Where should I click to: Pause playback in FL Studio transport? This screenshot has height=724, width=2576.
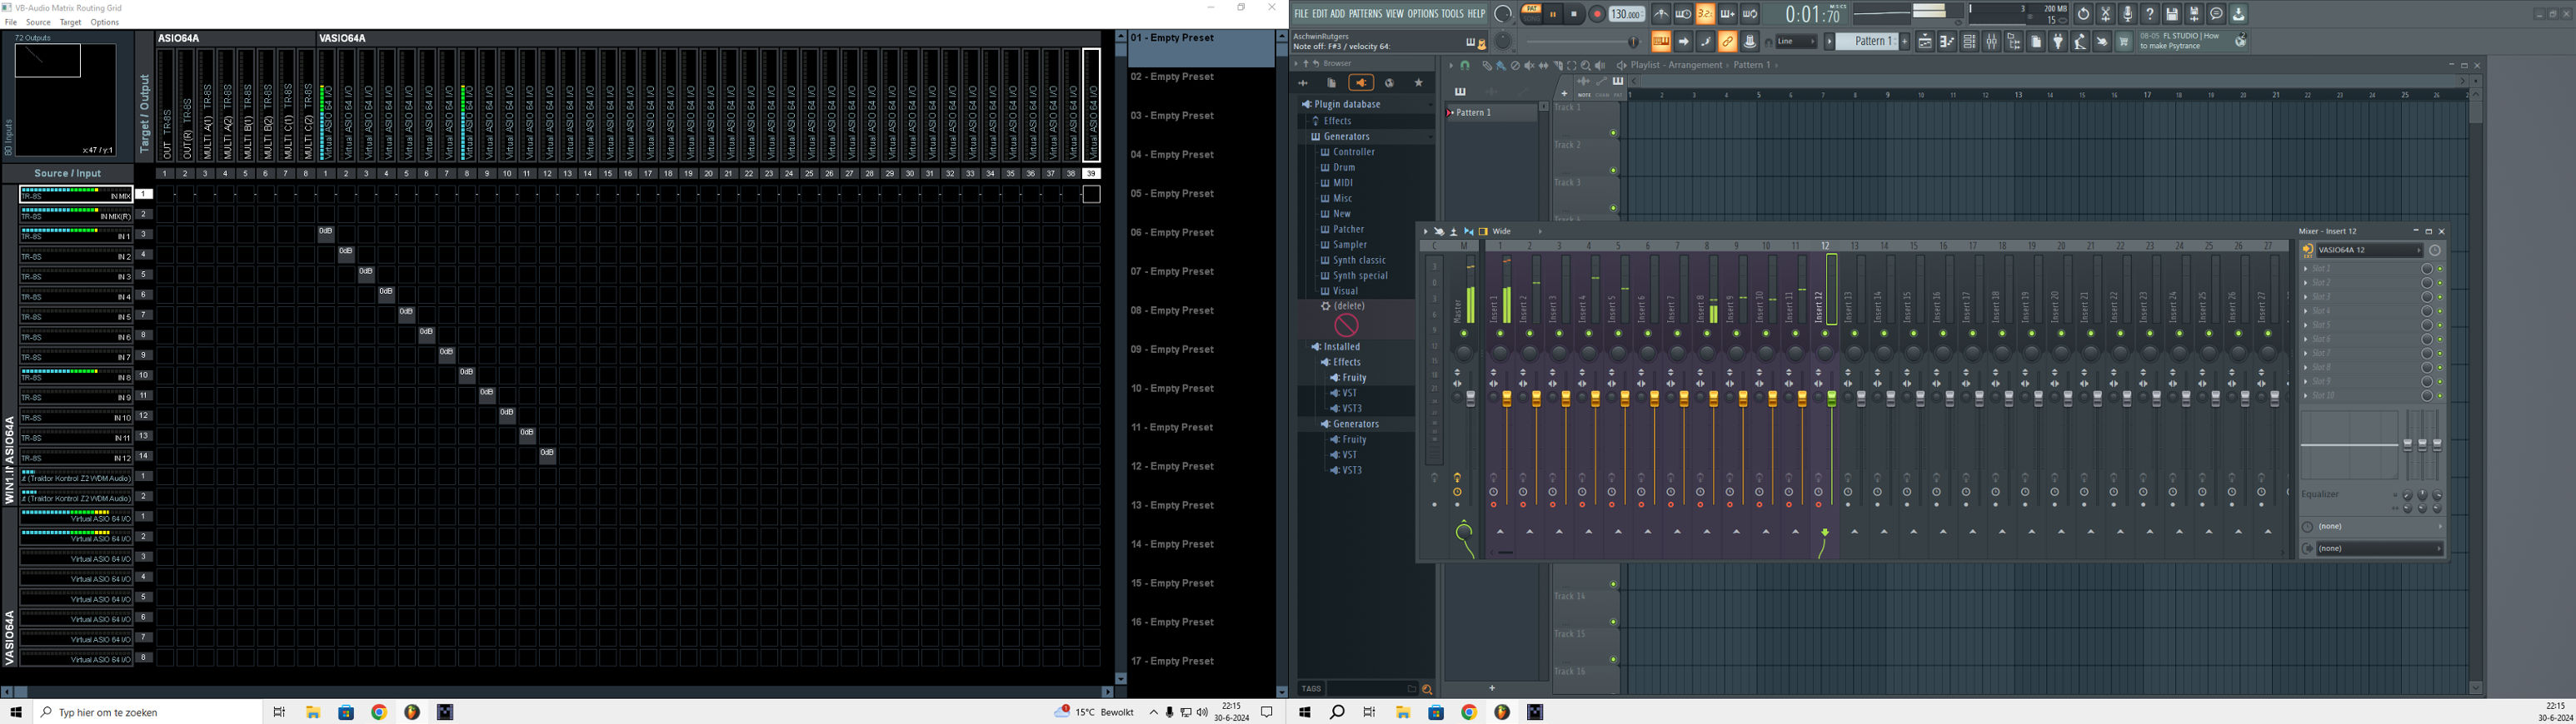coord(1553,14)
